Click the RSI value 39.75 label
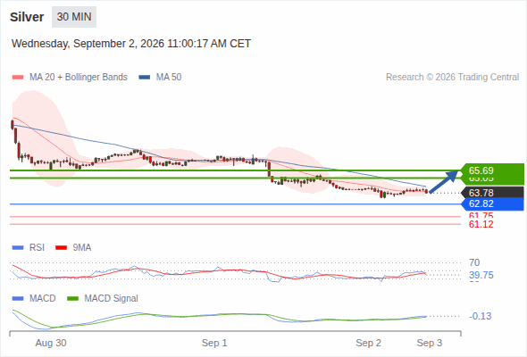Screen dimensions: 527x357 (481, 275)
